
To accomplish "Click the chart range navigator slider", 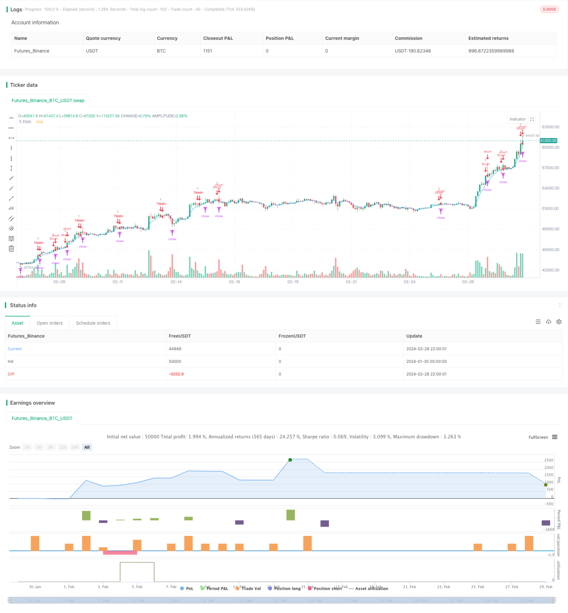I will (282, 600).
